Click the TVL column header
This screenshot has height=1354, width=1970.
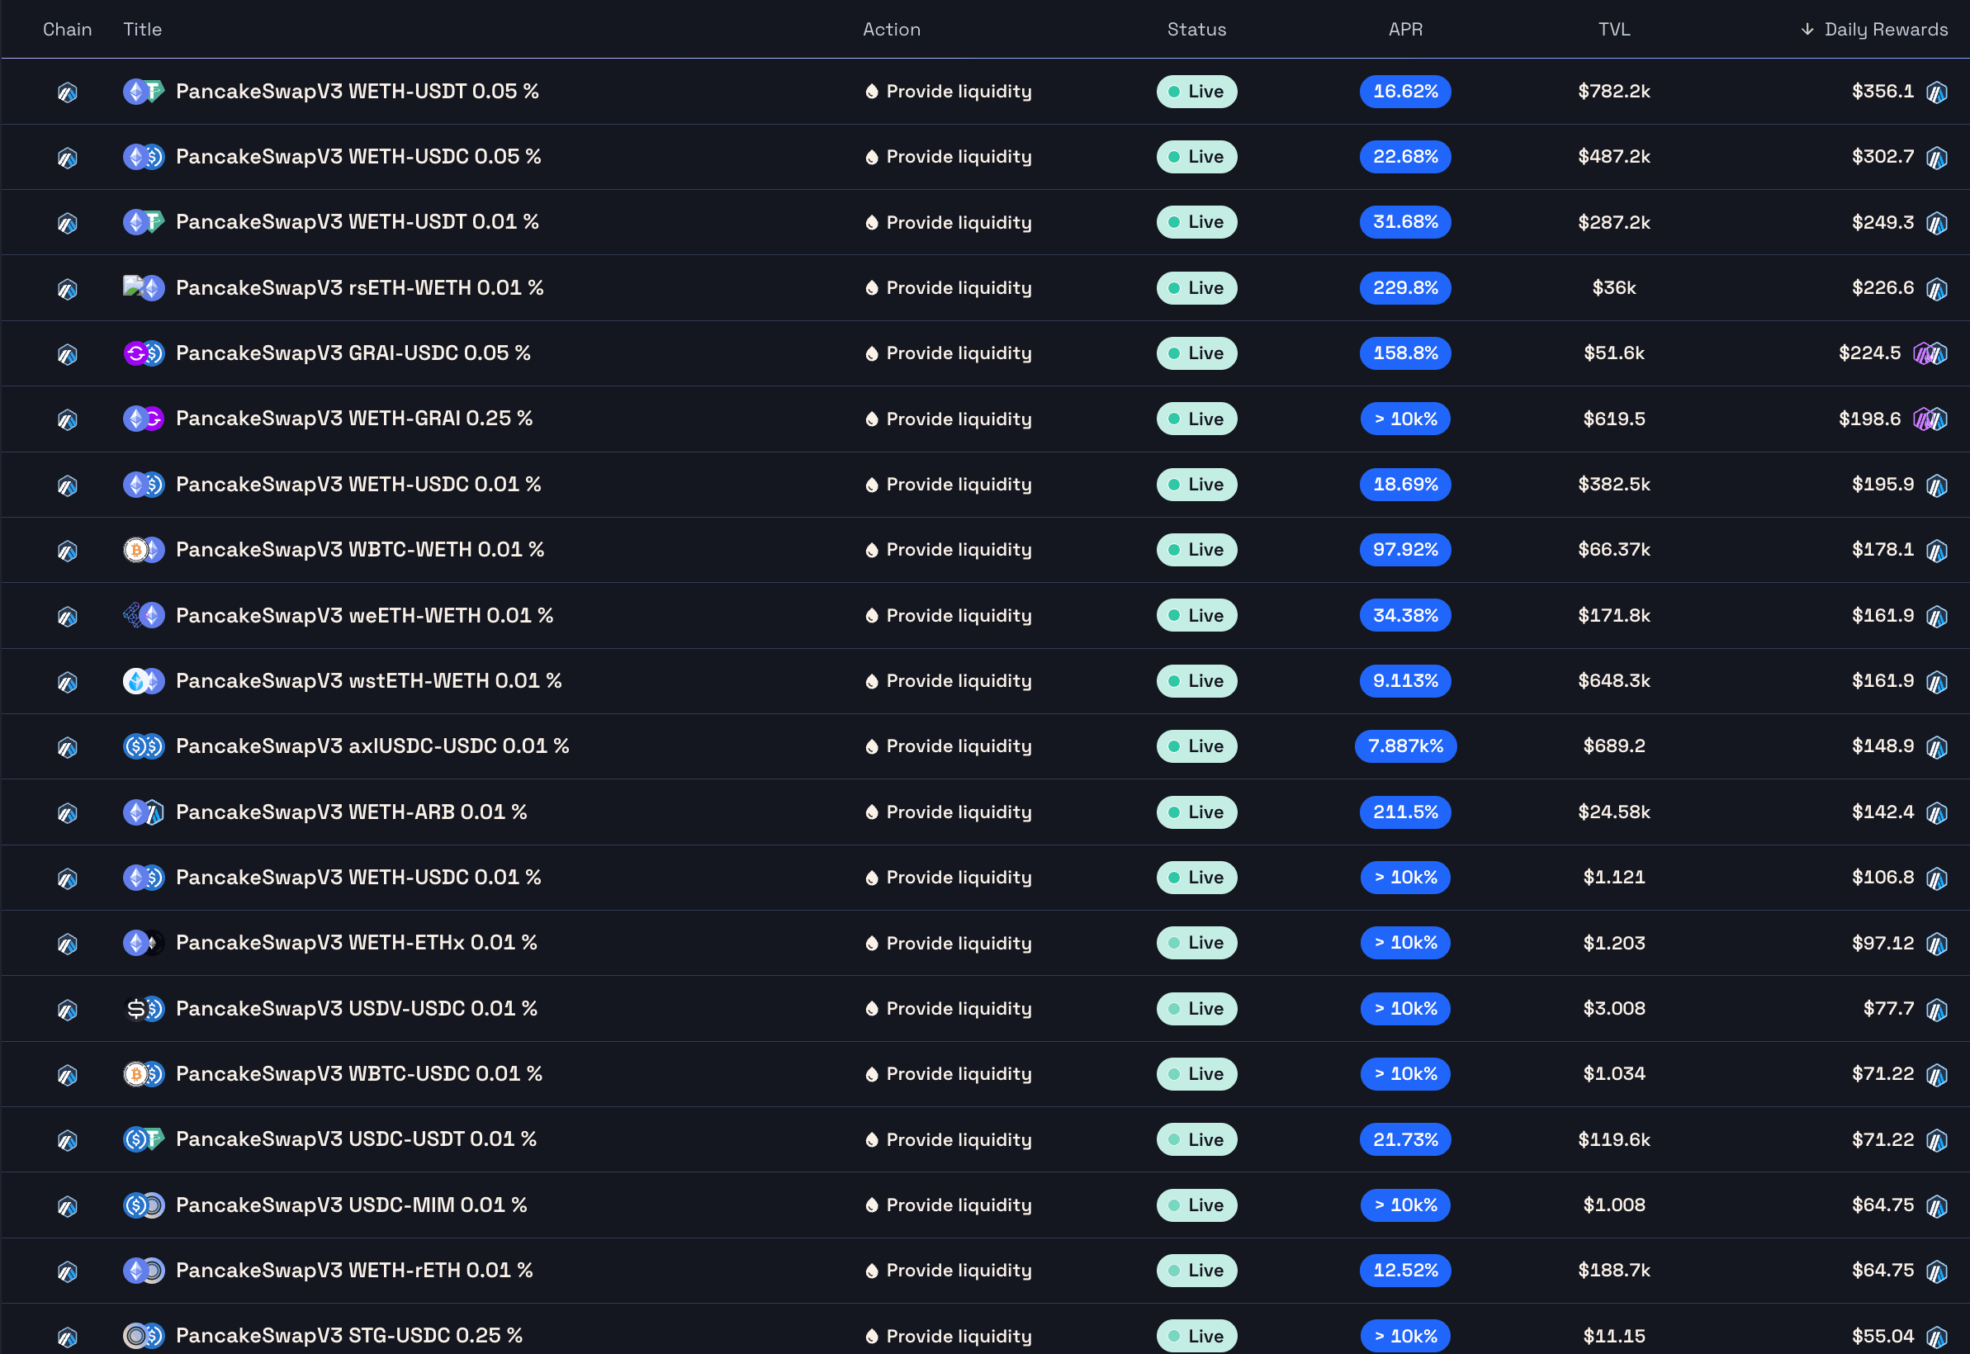click(1613, 29)
